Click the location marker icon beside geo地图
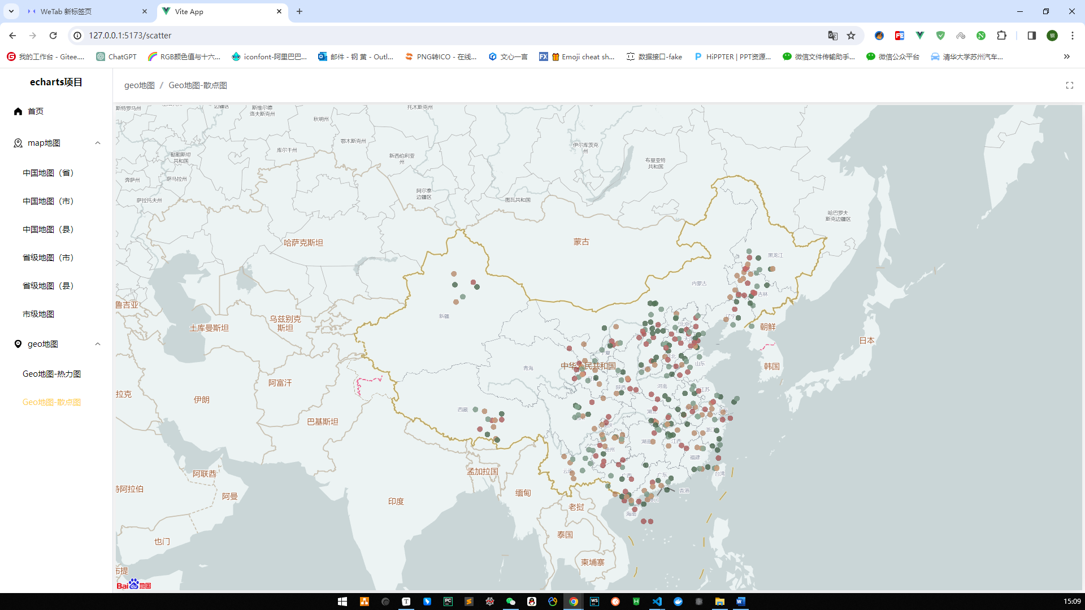The image size is (1085, 610). click(x=18, y=344)
